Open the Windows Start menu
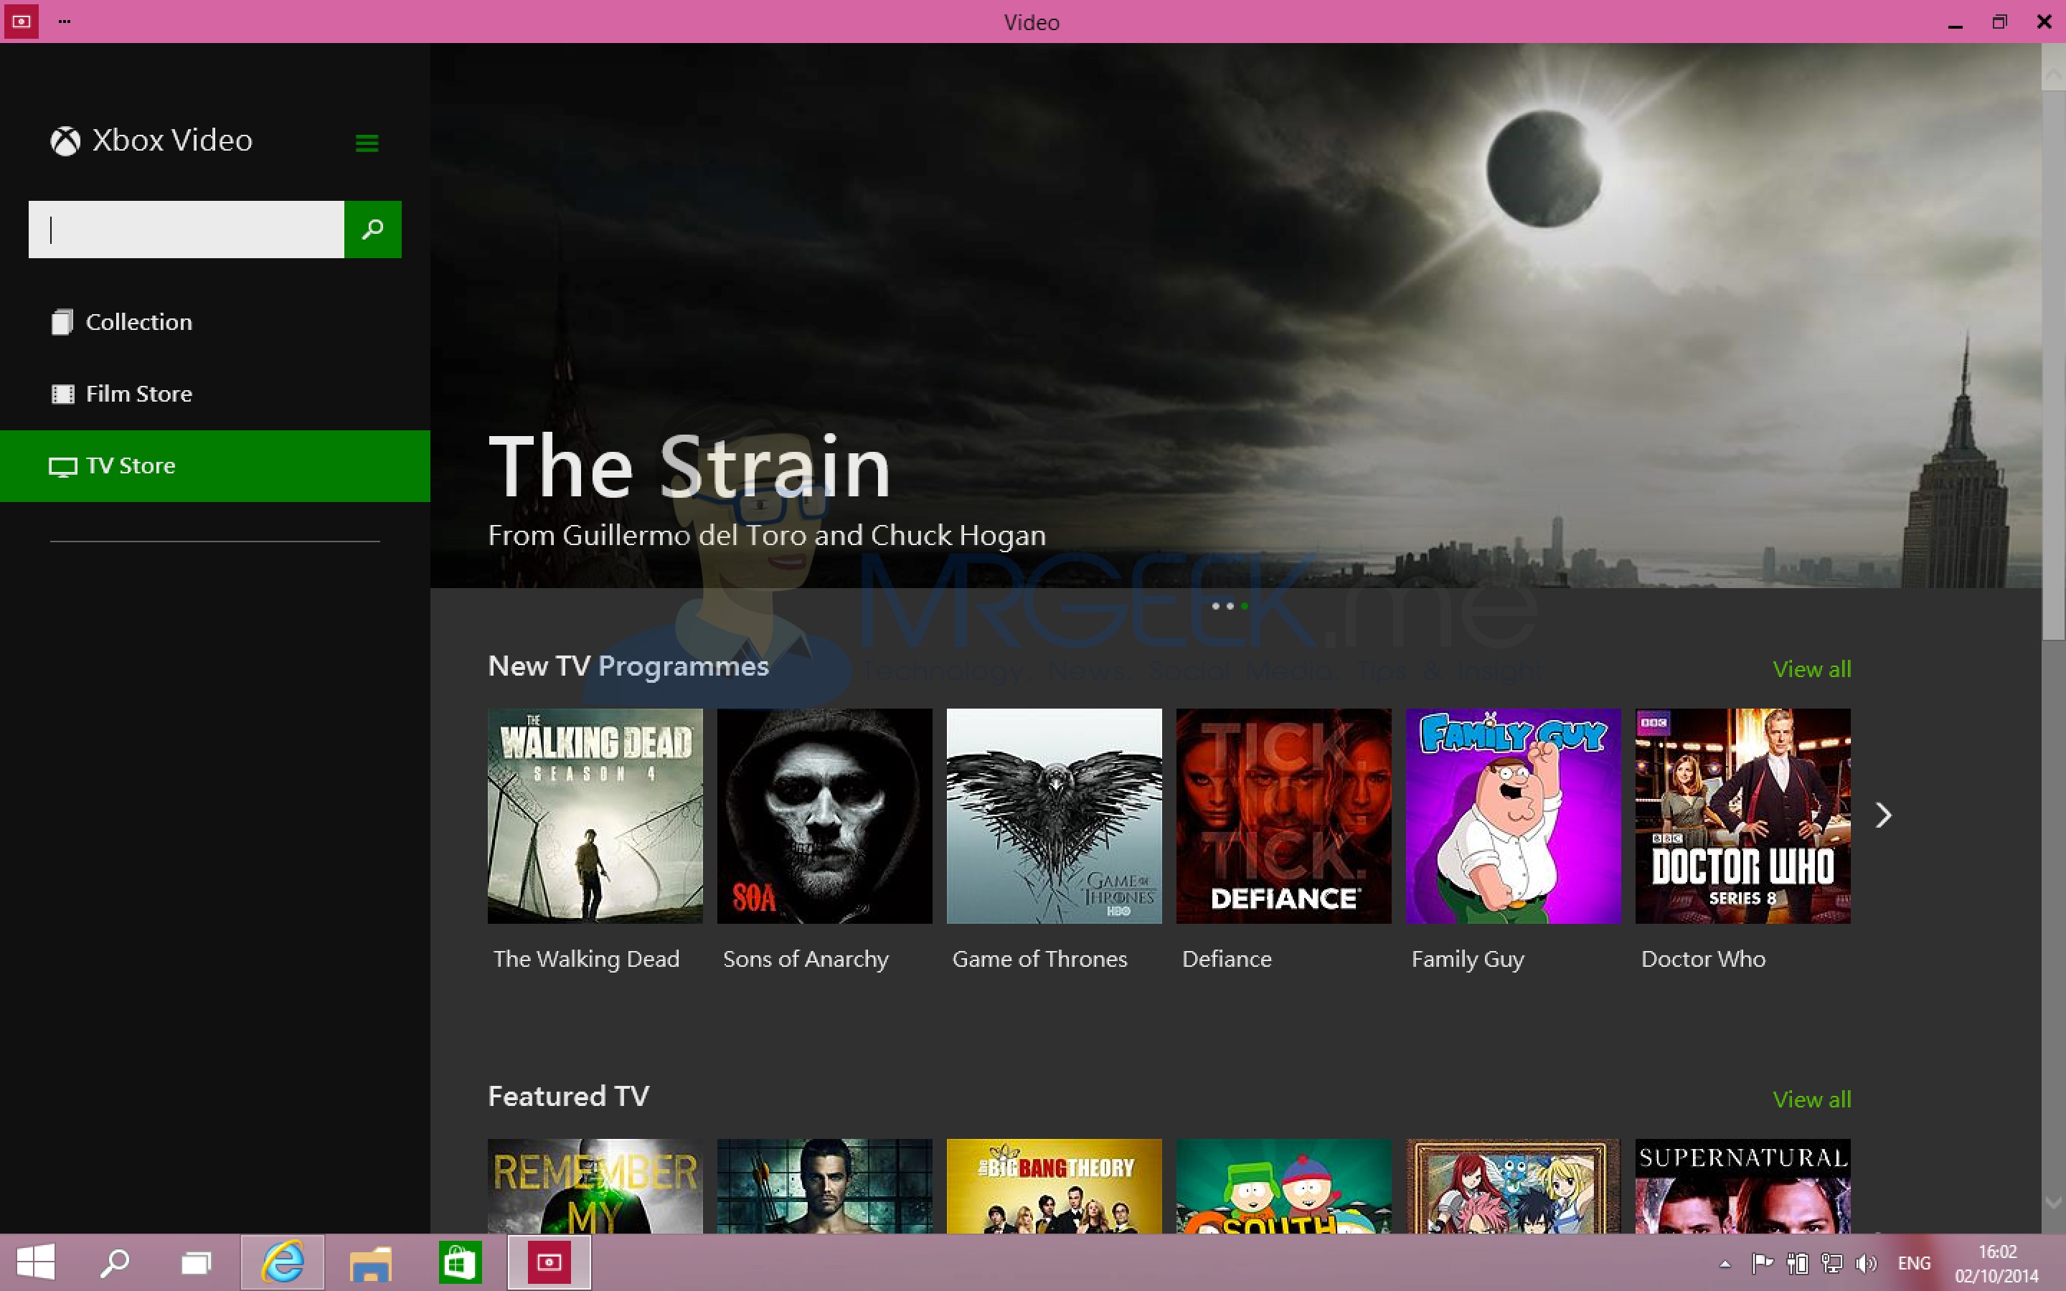 [36, 1262]
